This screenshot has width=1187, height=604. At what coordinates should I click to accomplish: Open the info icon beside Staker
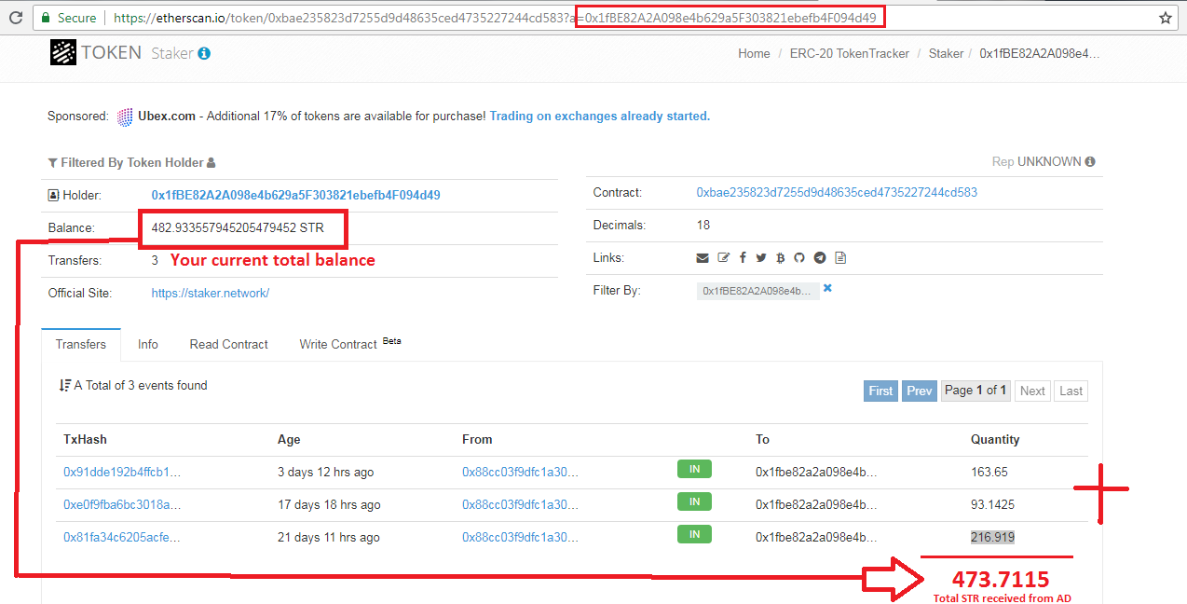[204, 53]
